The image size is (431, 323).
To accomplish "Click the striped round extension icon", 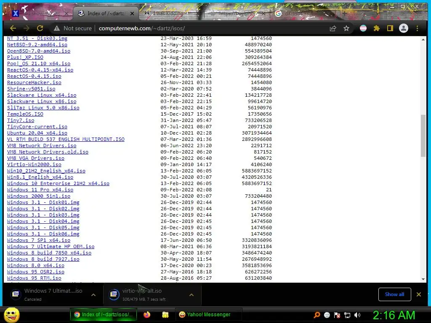I will [x=363, y=28].
